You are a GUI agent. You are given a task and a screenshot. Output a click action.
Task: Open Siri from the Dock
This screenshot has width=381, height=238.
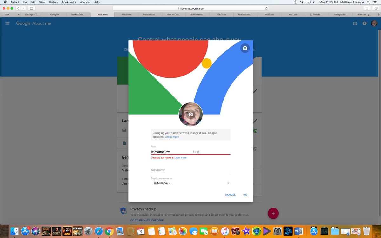[x=36, y=231]
